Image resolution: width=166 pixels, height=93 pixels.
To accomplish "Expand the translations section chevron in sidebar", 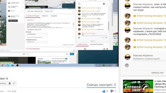I will [22, 7].
